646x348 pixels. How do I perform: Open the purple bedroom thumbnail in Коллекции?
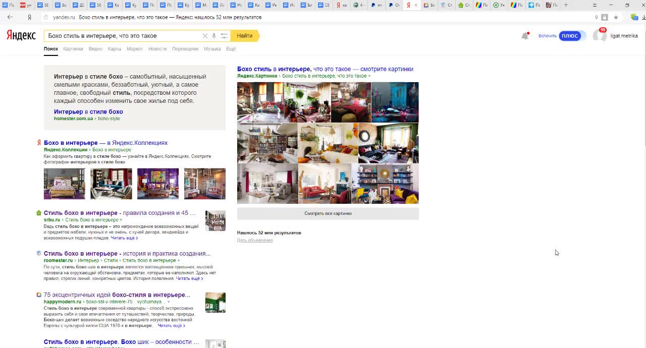[65, 184]
